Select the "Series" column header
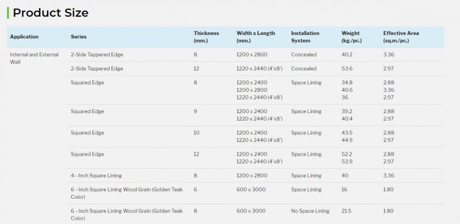 point(79,37)
